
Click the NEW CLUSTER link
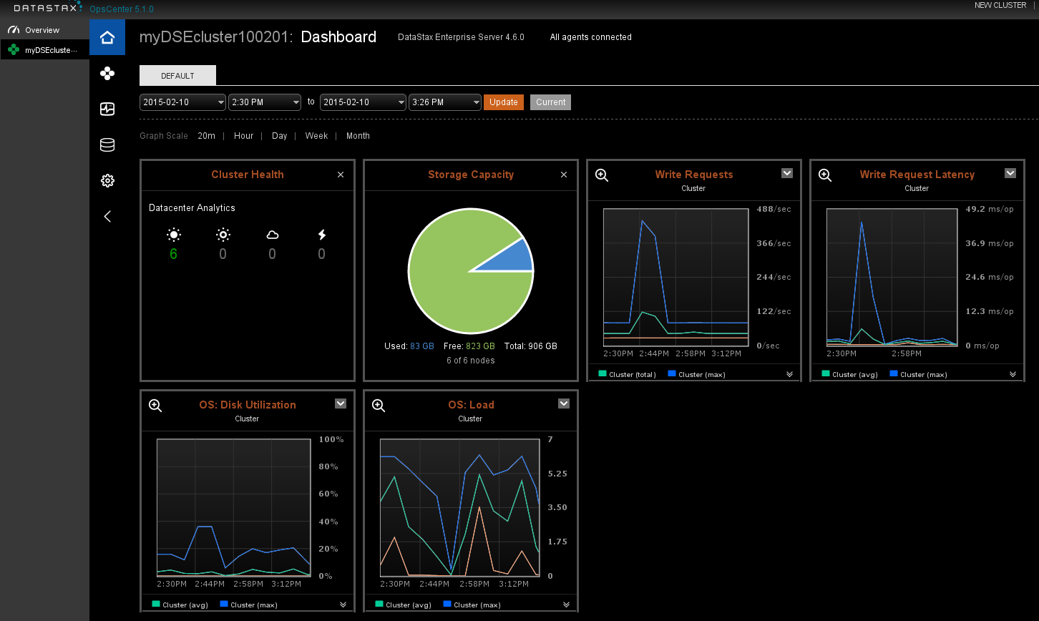[x=1000, y=5]
